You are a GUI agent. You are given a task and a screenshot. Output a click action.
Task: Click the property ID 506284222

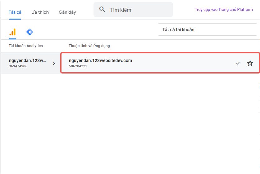pos(78,66)
